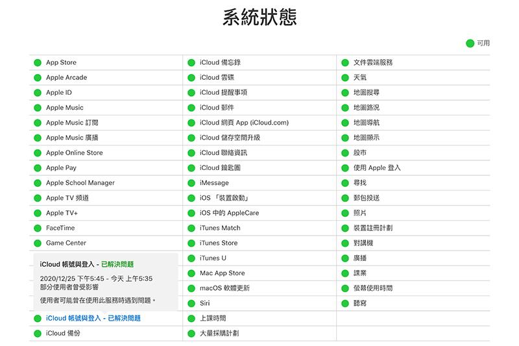The width and height of the screenshot is (519, 346).
Task: Click the Mac App Store label
Action: pos(222,273)
